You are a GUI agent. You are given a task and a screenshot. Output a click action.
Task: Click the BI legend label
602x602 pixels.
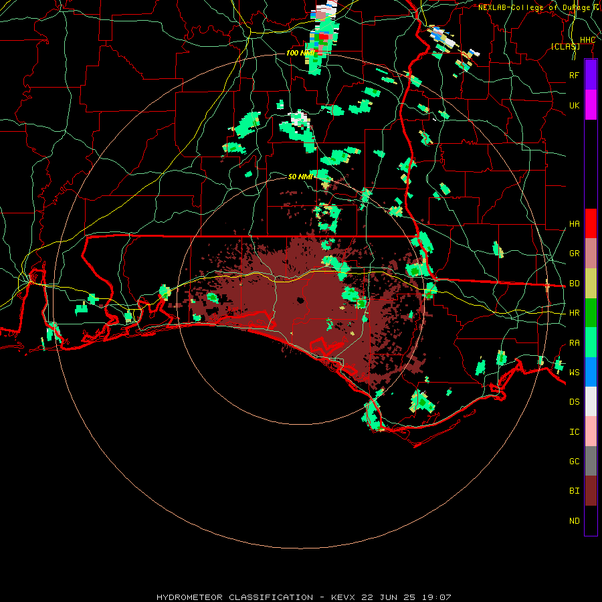575,491
